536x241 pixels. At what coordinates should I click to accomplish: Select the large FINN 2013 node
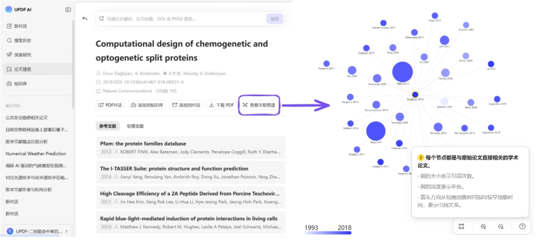coord(403,72)
